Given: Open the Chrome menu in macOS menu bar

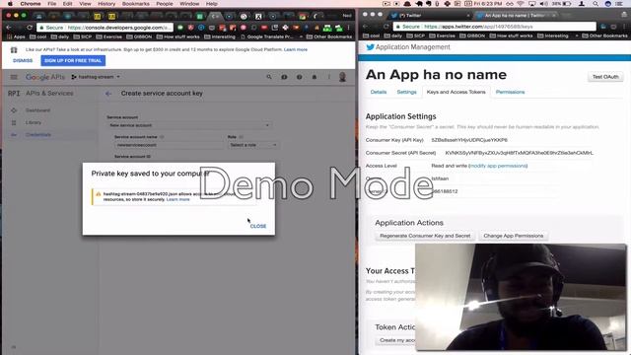Looking at the screenshot, I should [x=31, y=4].
